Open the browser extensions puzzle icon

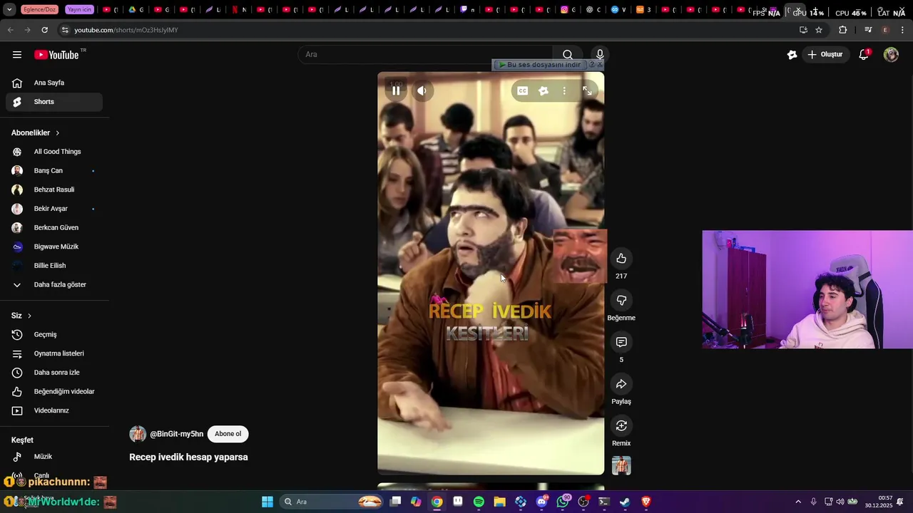click(843, 30)
